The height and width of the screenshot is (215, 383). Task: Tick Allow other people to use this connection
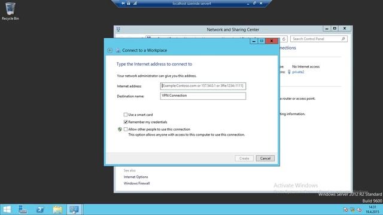(126, 129)
